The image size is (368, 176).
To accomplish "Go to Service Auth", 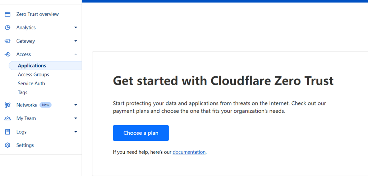I will point(31,84).
